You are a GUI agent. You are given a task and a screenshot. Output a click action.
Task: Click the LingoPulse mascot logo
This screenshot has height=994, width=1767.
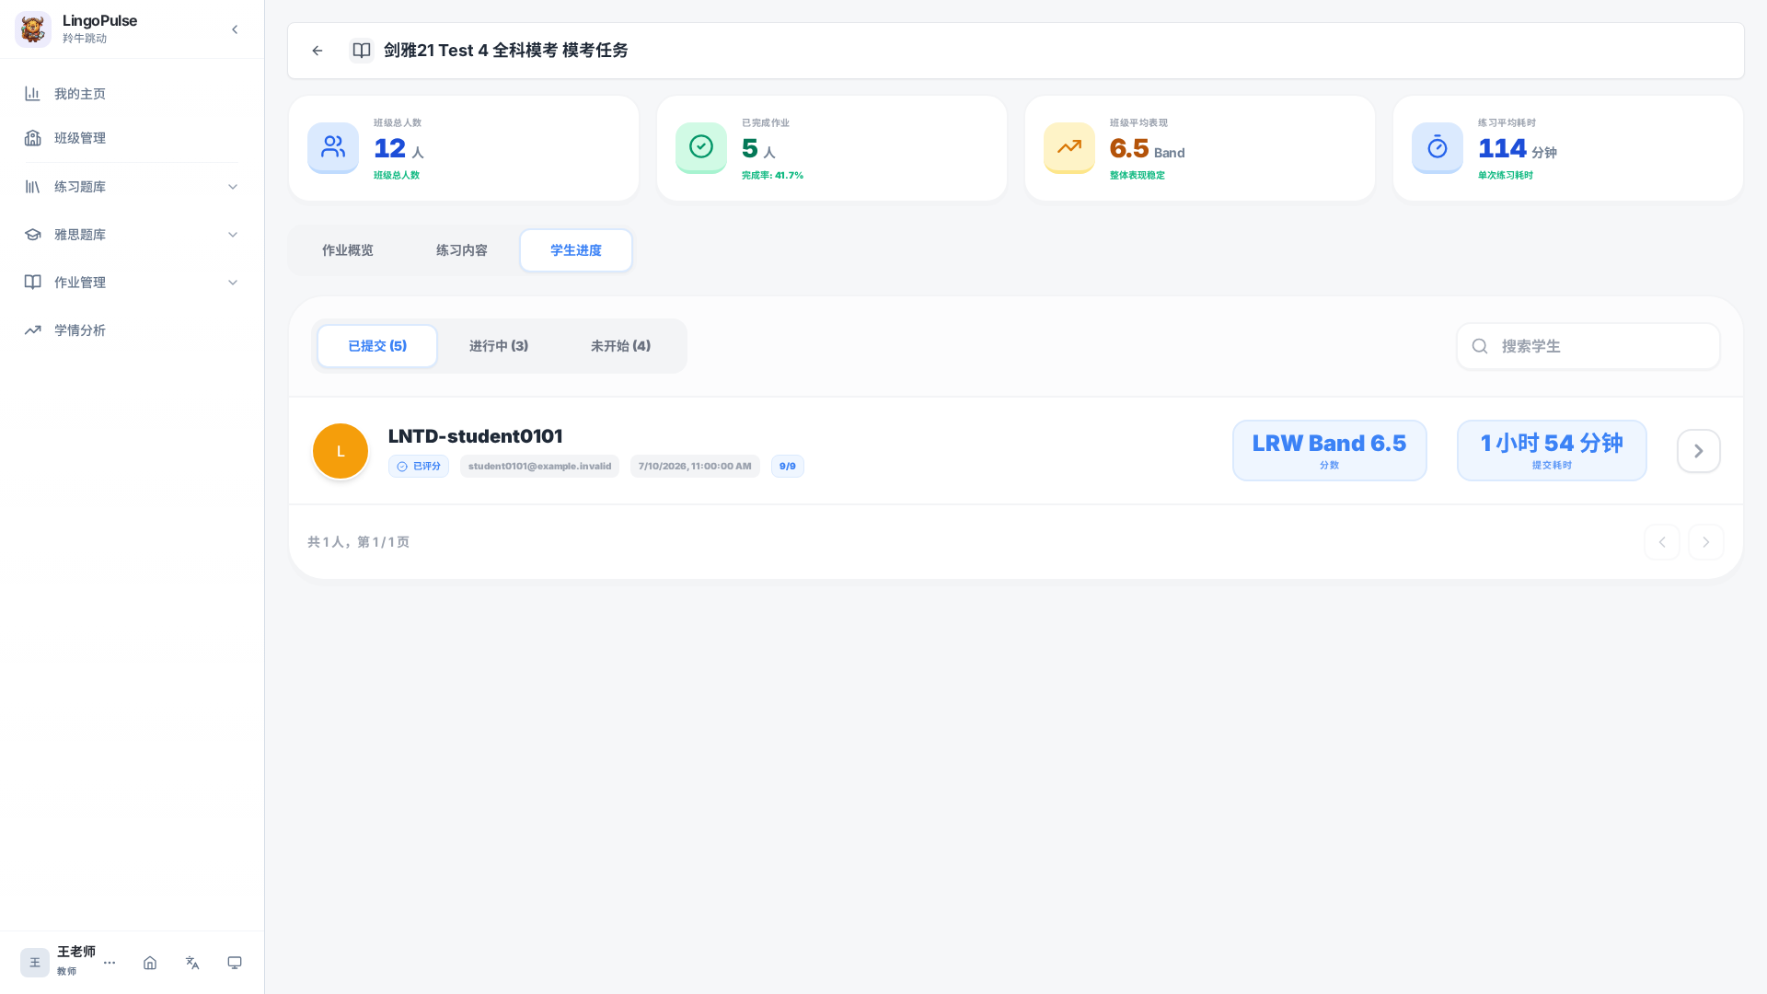tap(33, 29)
